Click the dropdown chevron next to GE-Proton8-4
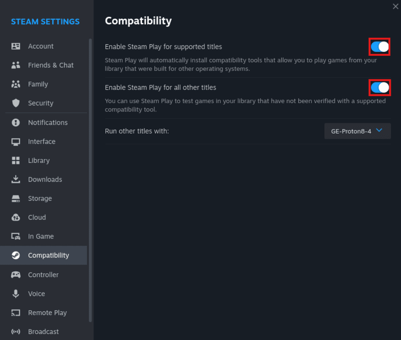Viewport: 401px width, 340px height. click(x=379, y=131)
